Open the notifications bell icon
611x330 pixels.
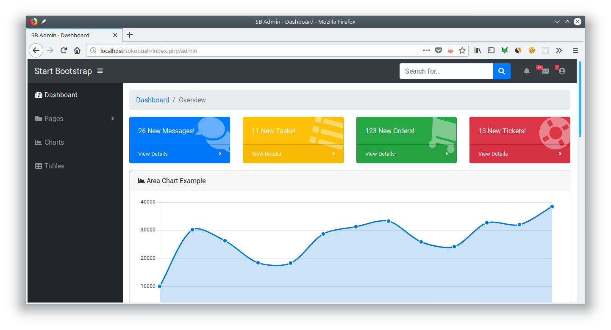tap(527, 71)
